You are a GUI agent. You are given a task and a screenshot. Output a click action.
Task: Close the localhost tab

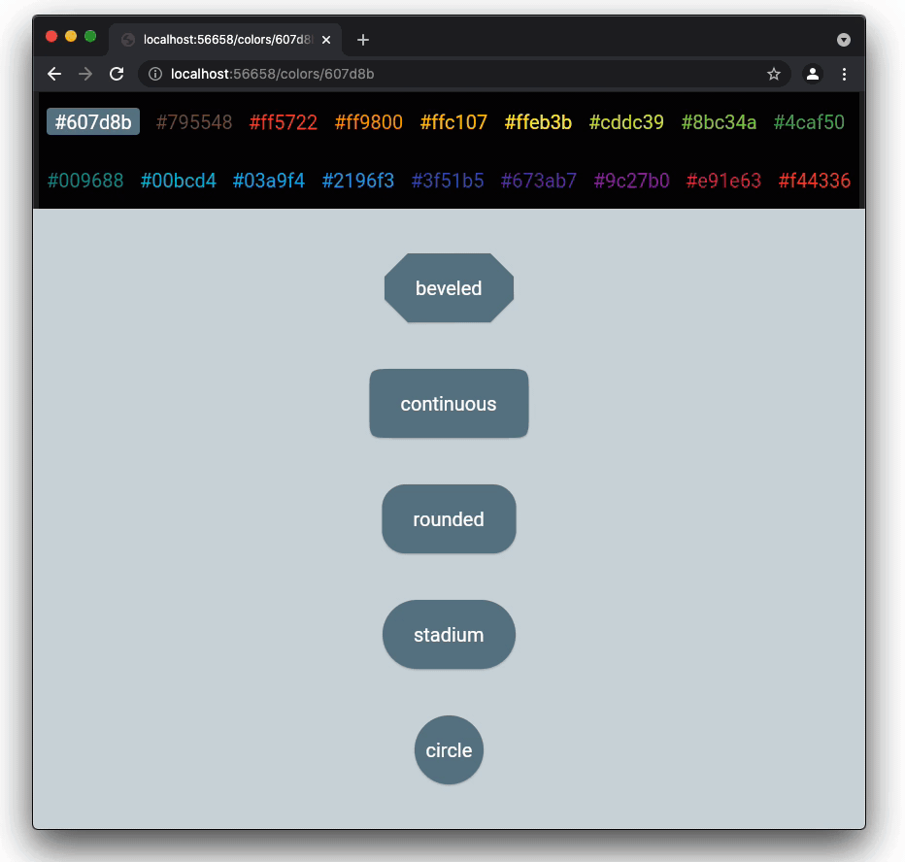326,40
